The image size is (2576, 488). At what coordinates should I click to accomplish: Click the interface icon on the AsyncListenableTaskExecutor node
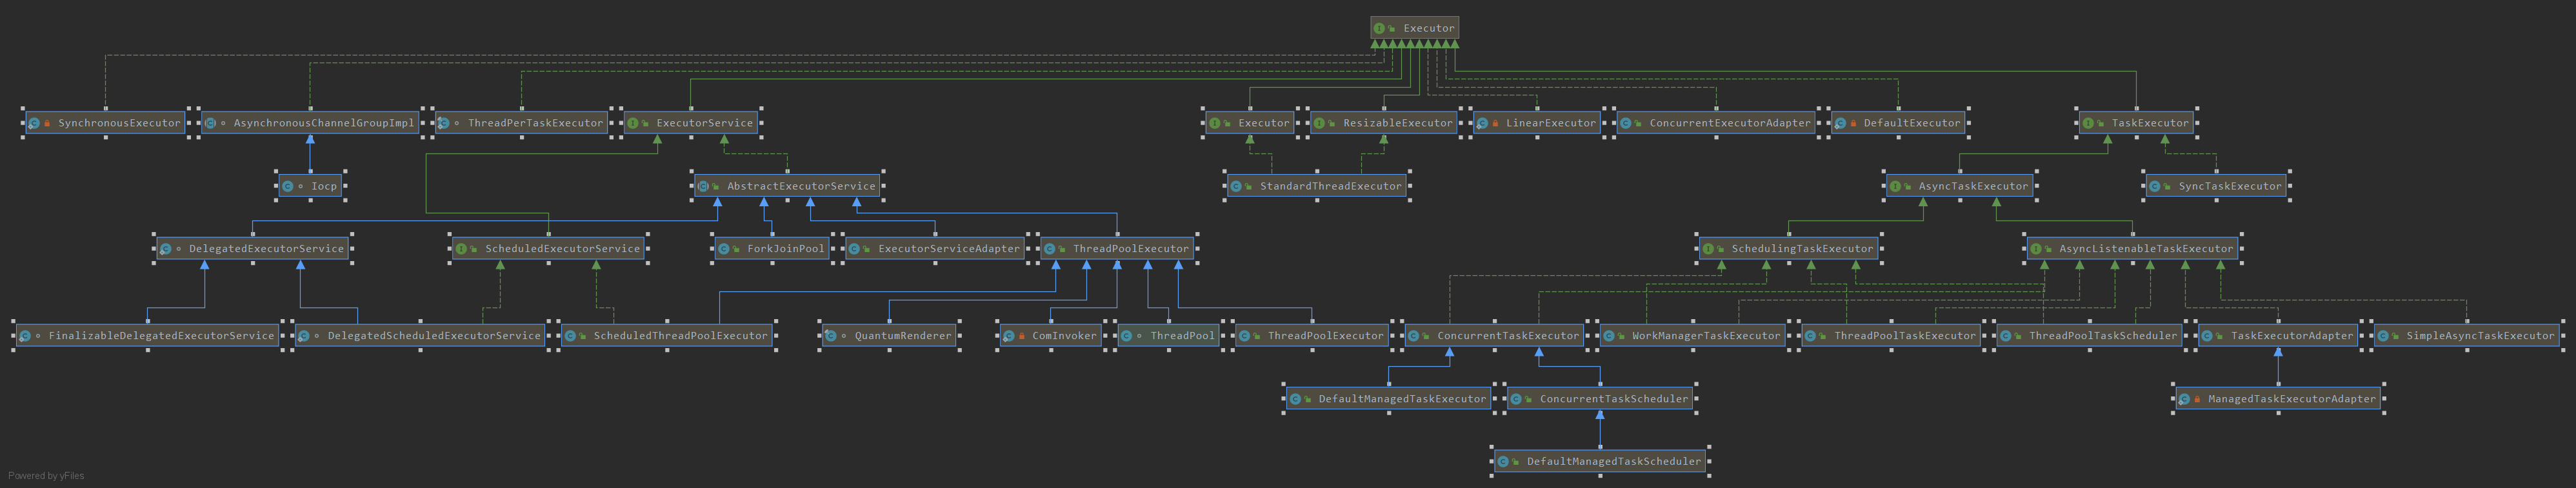pos(2036,249)
